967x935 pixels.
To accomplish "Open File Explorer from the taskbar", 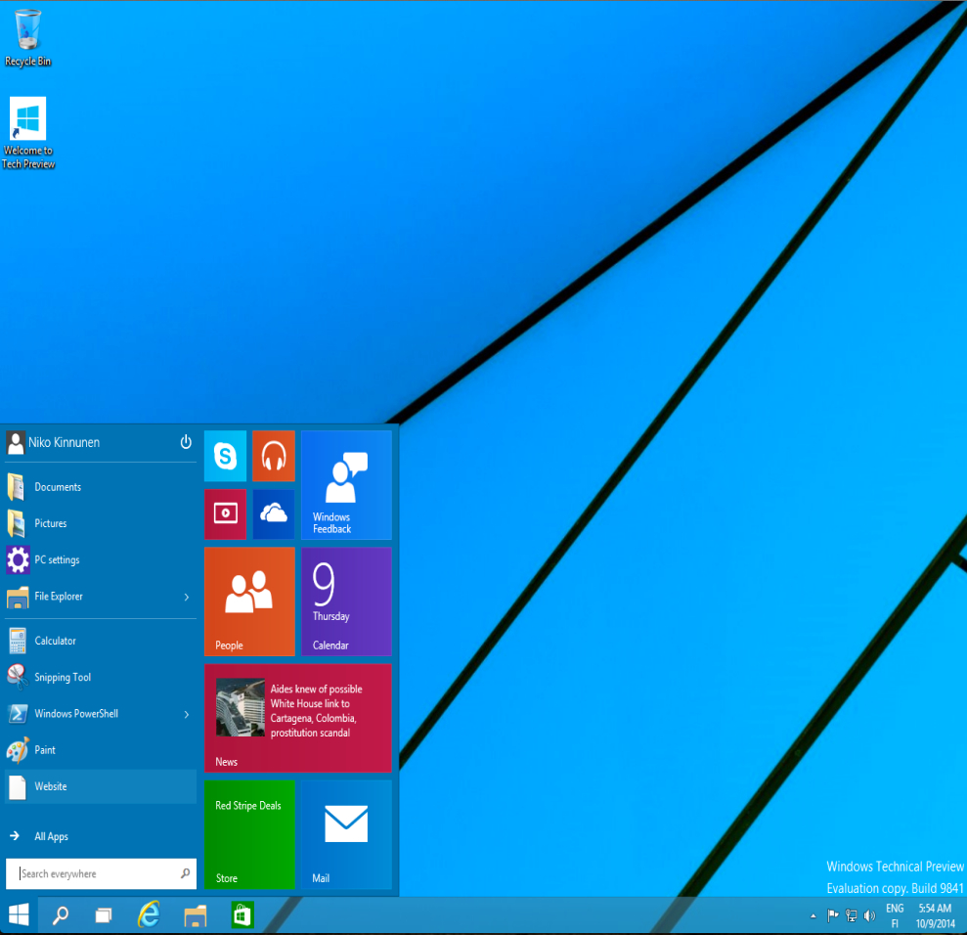I will 196,915.
